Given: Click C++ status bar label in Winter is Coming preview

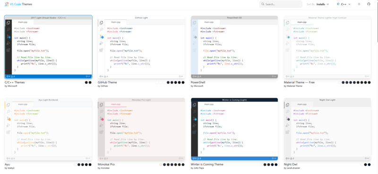Looking at the screenshot, I should (x=274, y=158).
